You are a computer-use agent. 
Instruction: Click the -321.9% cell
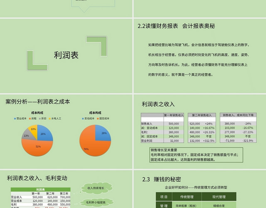pos(248,141)
